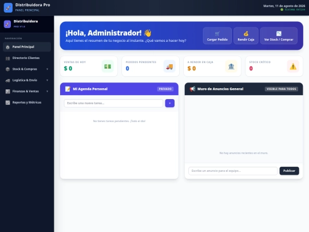Click 'No tienes tareas pendientes' message
Screen dimensions: 309x232
pos(119,121)
